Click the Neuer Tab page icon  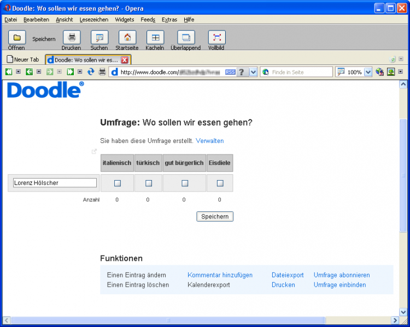10,59
